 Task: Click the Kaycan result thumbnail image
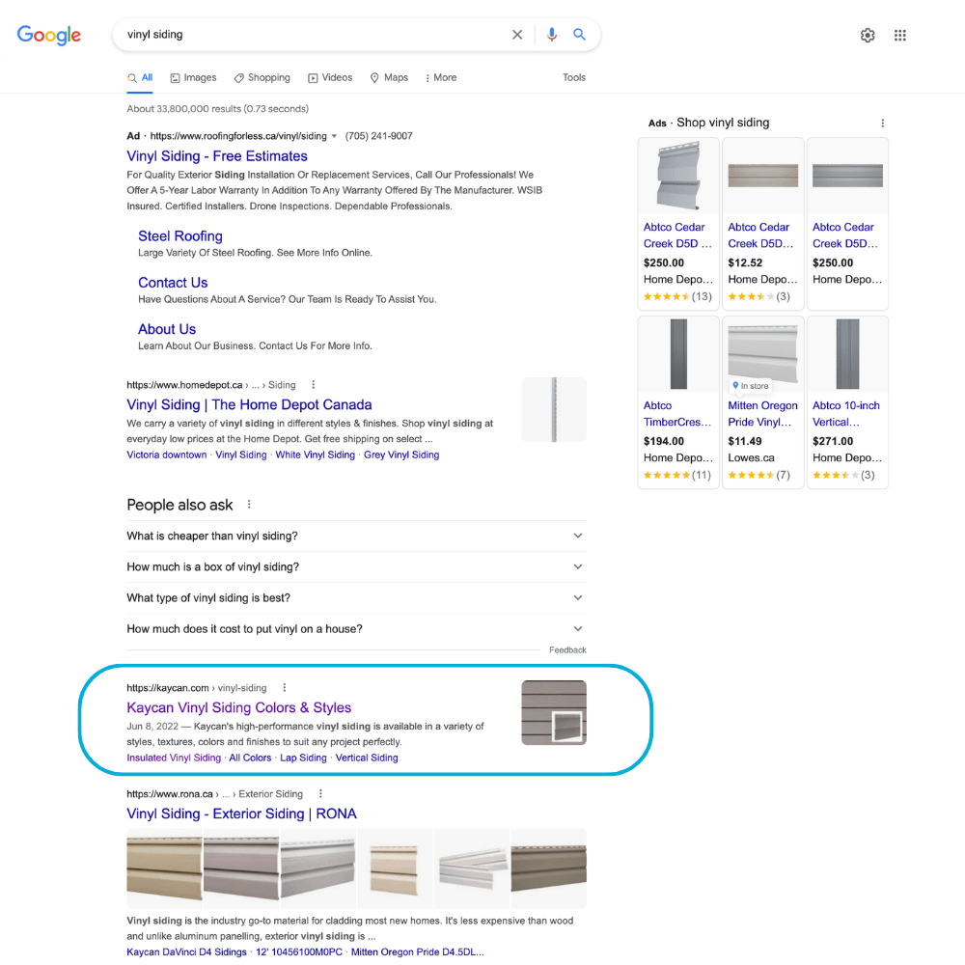(x=554, y=713)
